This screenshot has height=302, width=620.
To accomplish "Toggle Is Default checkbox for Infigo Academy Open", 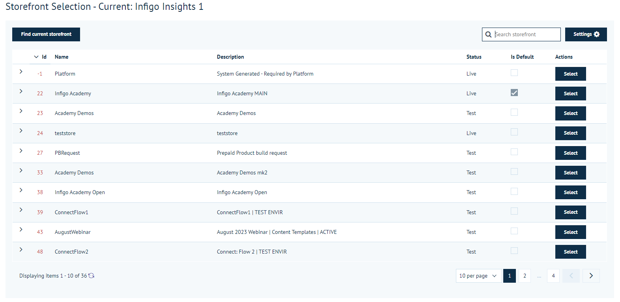I will pyautogui.click(x=514, y=191).
